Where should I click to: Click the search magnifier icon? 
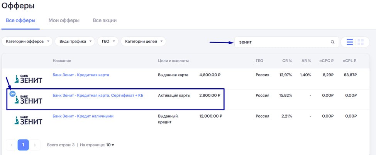332,42
